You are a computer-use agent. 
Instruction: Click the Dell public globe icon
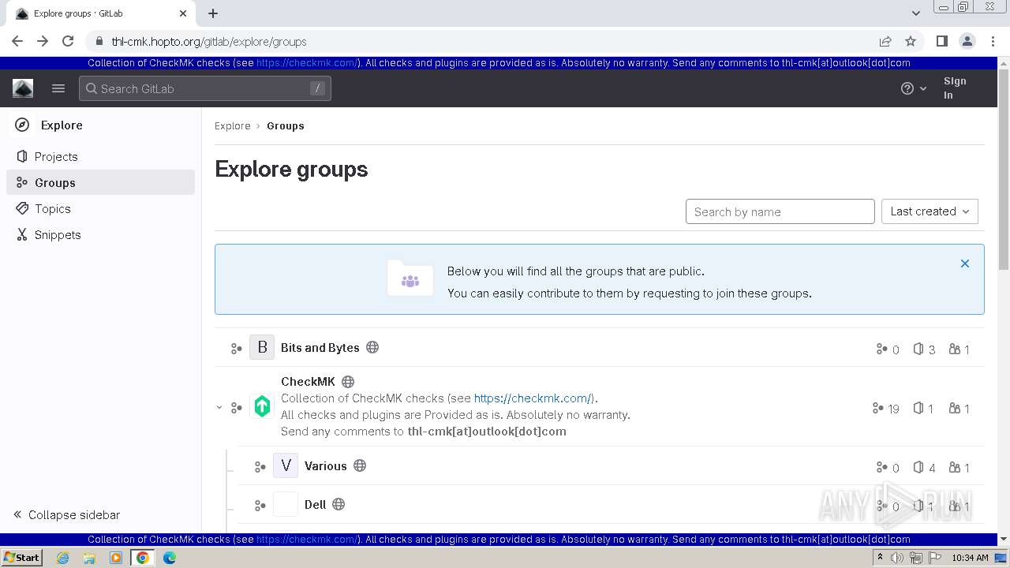[339, 504]
